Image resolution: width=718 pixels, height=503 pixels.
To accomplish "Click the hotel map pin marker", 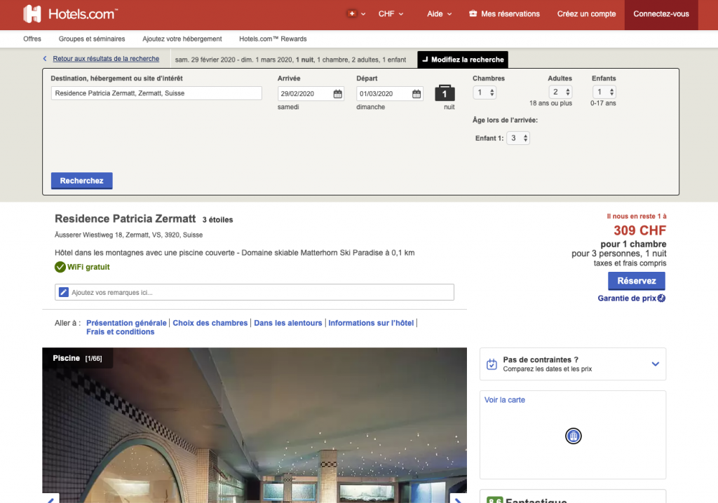I will click(x=574, y=436).
